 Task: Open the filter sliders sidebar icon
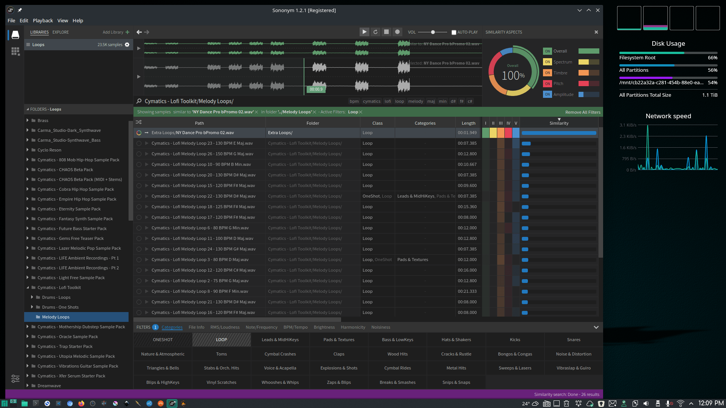[16, 379]
